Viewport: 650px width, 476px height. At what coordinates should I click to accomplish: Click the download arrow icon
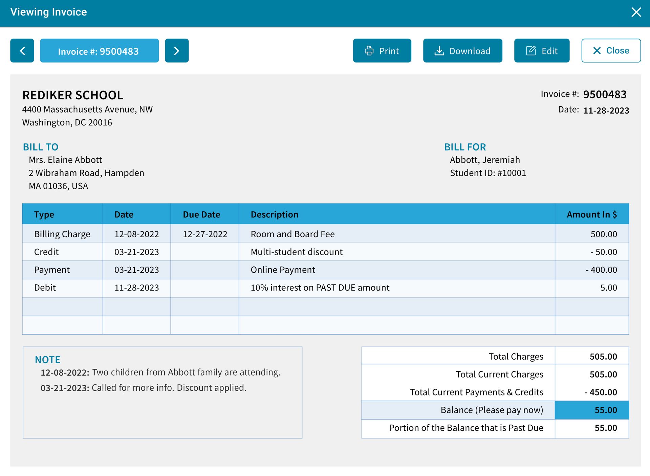coord(439,51)
